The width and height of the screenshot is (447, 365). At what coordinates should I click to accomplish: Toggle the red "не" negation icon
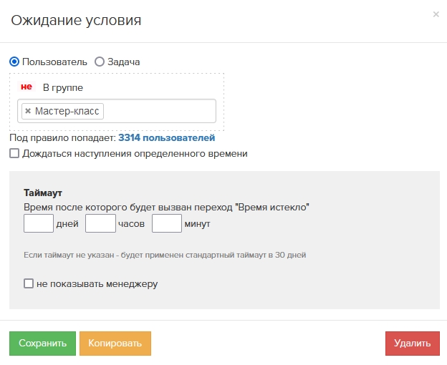[x=27, y=87]
